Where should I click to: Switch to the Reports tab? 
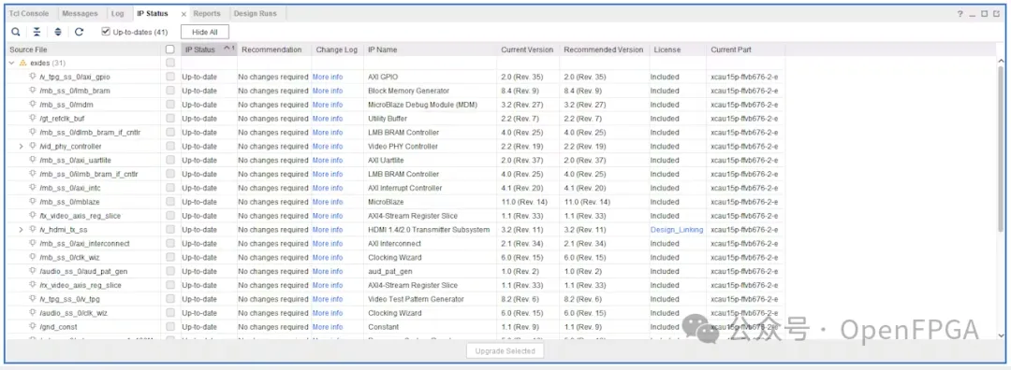click(x=207, y=13)
